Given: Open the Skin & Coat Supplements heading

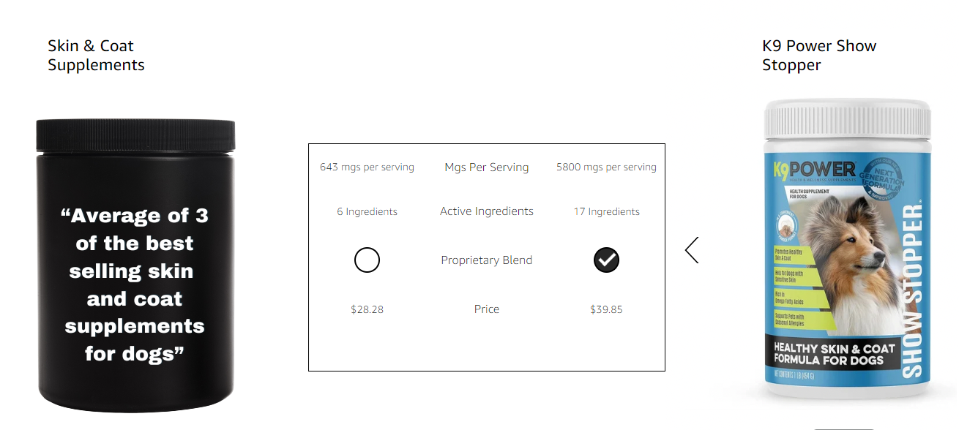Looking at the screenshot, I should click(96, 56).
